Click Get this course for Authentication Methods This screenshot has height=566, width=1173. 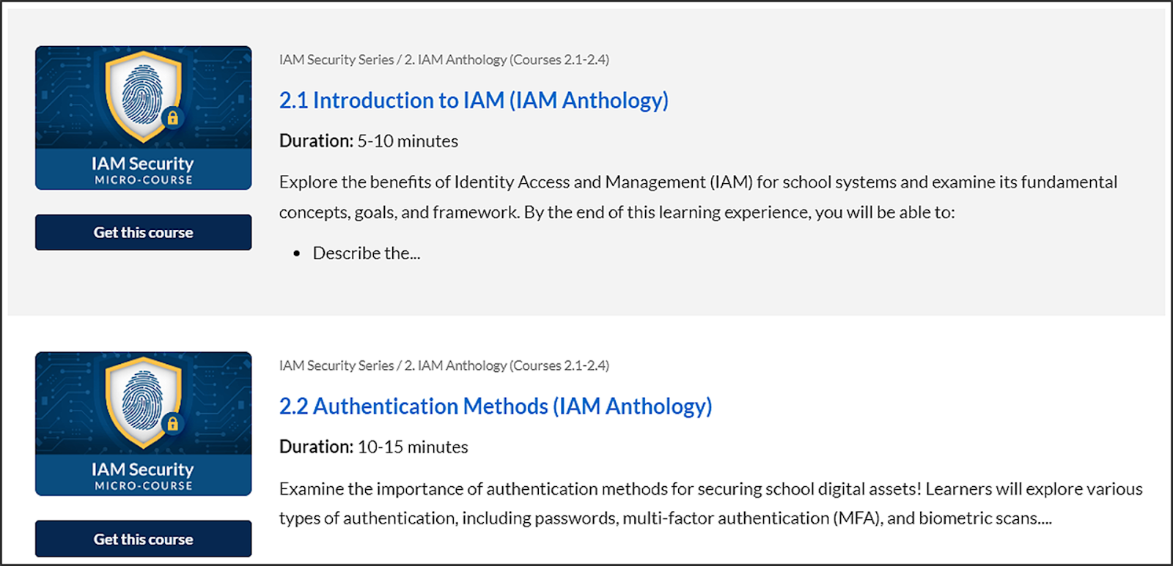tap(143, 539)
